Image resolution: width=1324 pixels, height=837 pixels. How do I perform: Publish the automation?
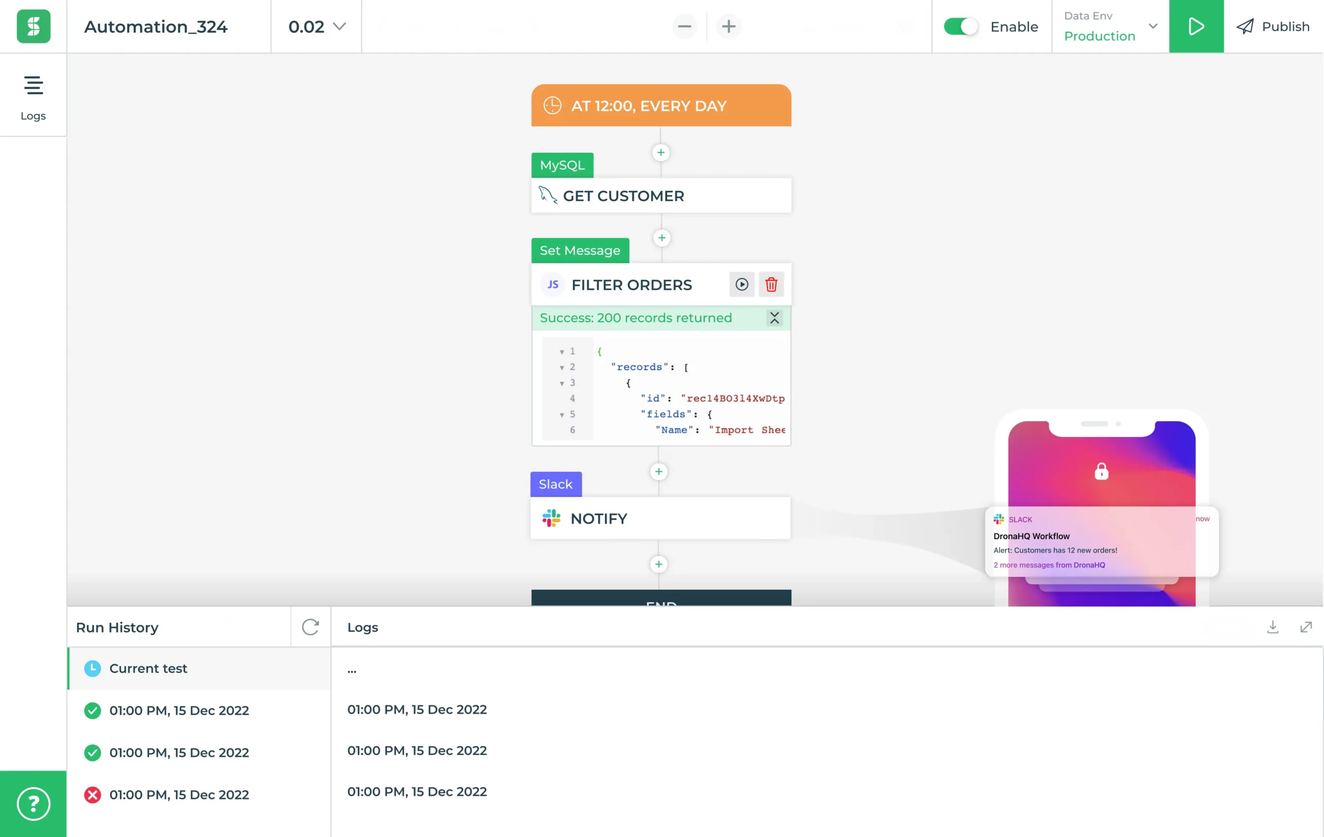click(x=1273, y=26)
